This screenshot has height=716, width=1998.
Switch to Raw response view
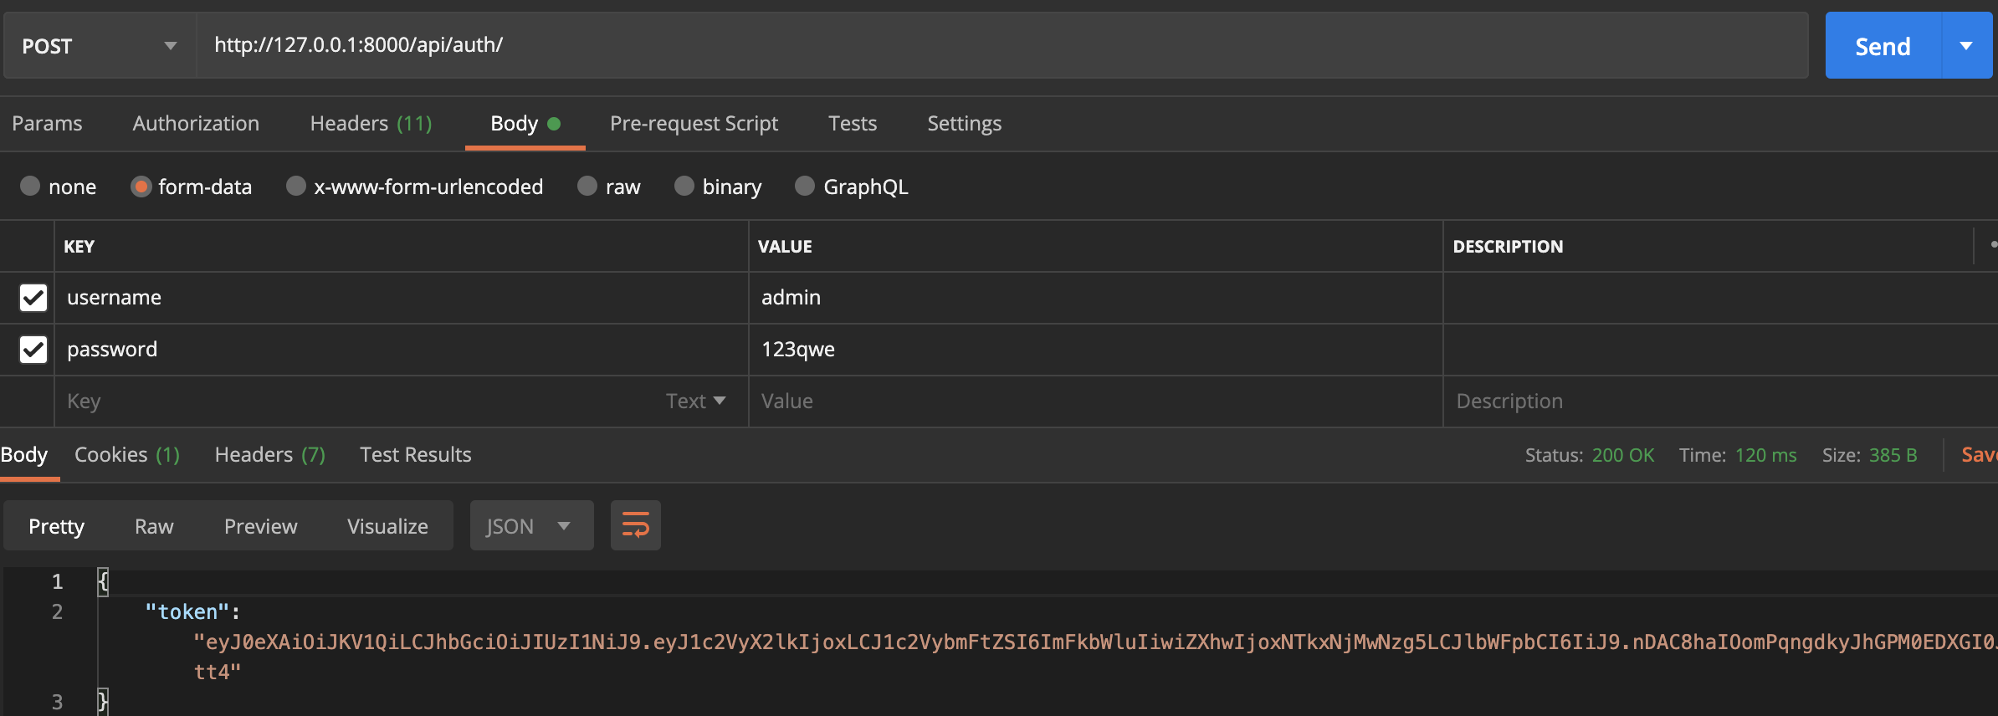tap(154, 526)
